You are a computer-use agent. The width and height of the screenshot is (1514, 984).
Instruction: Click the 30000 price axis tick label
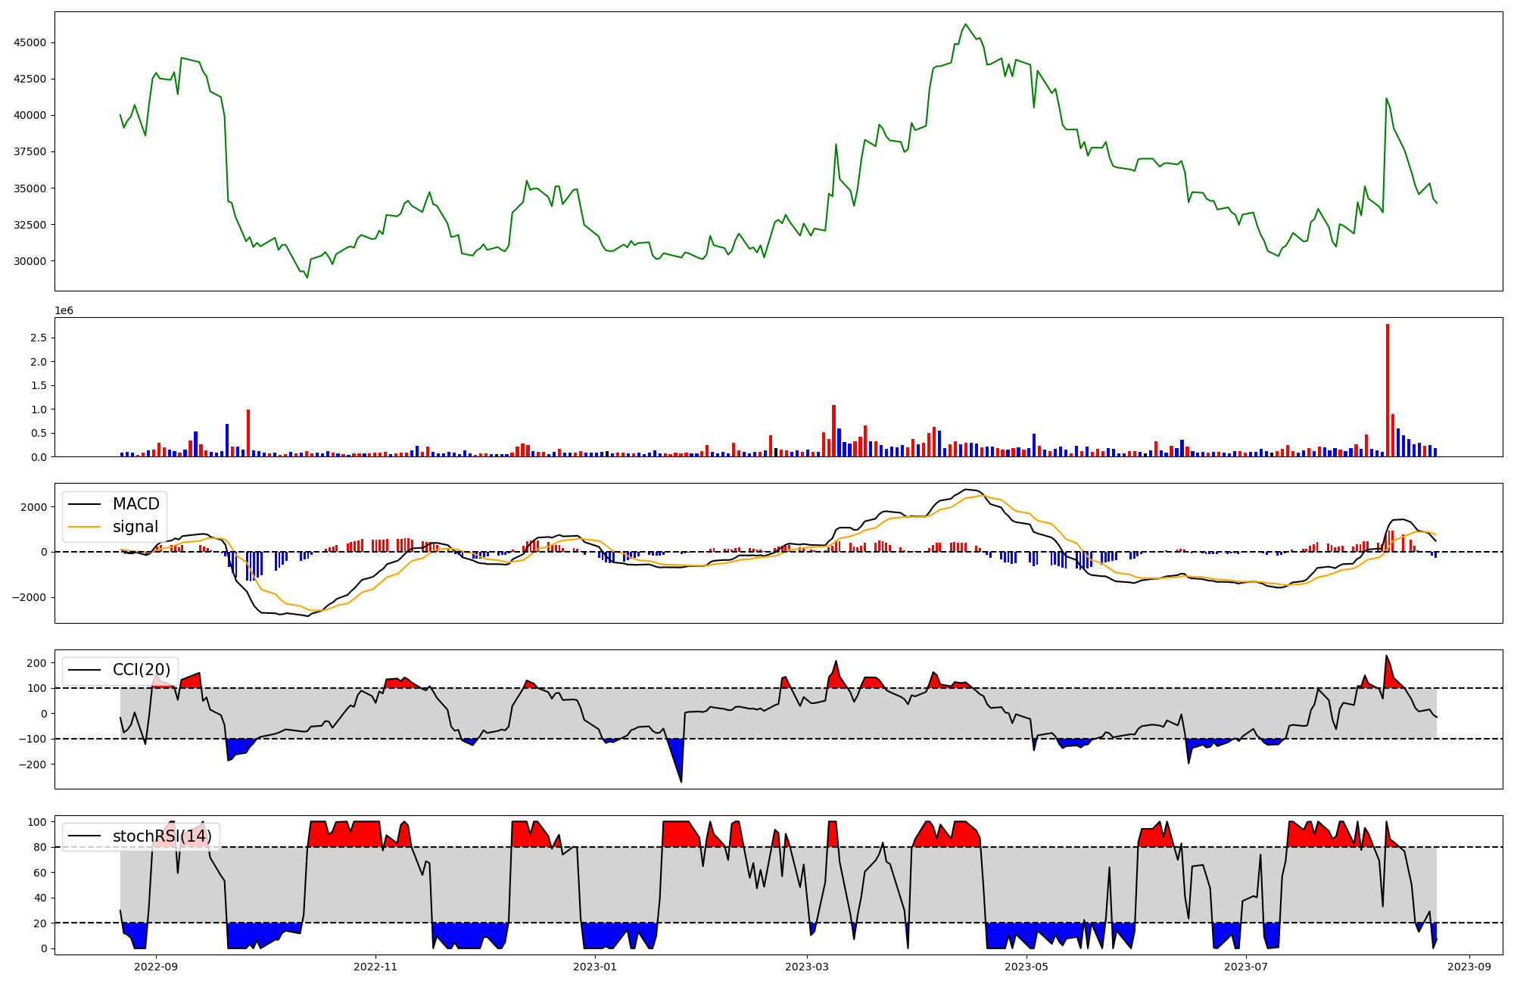coord(30,261)
